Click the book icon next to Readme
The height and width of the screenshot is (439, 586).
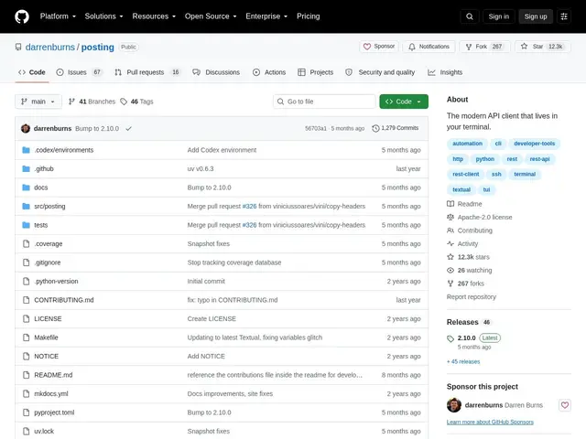coord(450,204)
